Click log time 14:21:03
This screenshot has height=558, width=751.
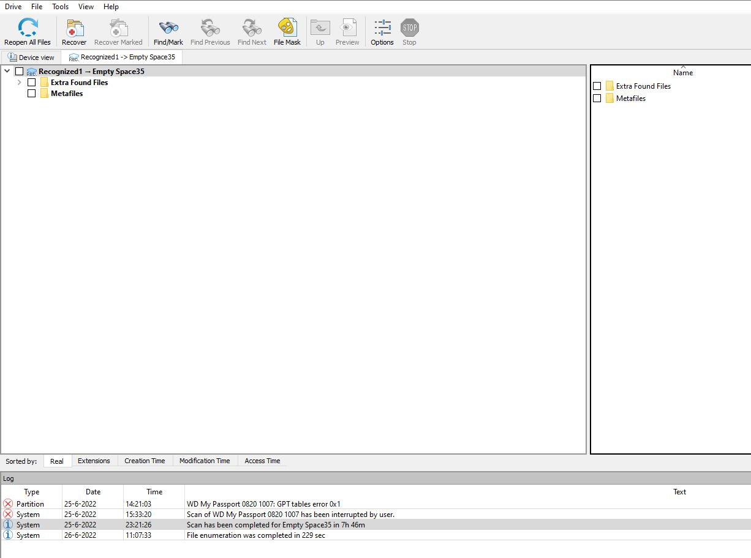tap(138, 504)
